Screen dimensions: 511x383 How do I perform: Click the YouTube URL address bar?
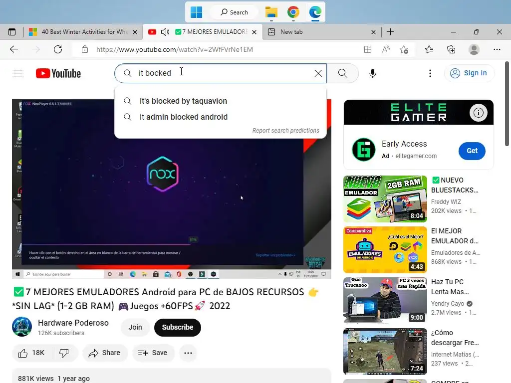[x=174, y=49]
